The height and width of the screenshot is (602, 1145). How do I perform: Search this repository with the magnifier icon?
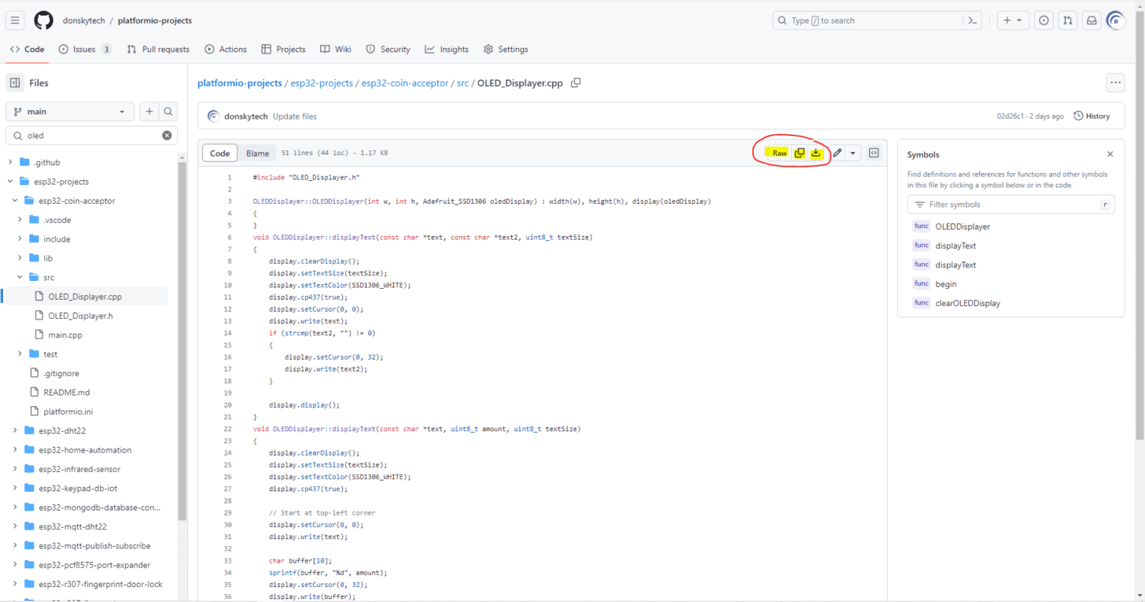[168, 111]
